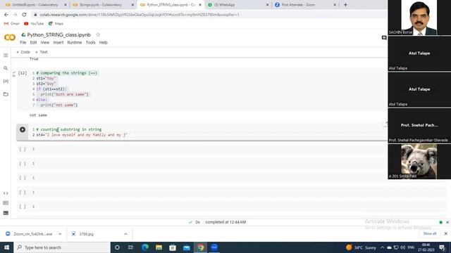Expand Zoom_cm exe download options arrow
The image size is (451, 253).
coord(60,234)
